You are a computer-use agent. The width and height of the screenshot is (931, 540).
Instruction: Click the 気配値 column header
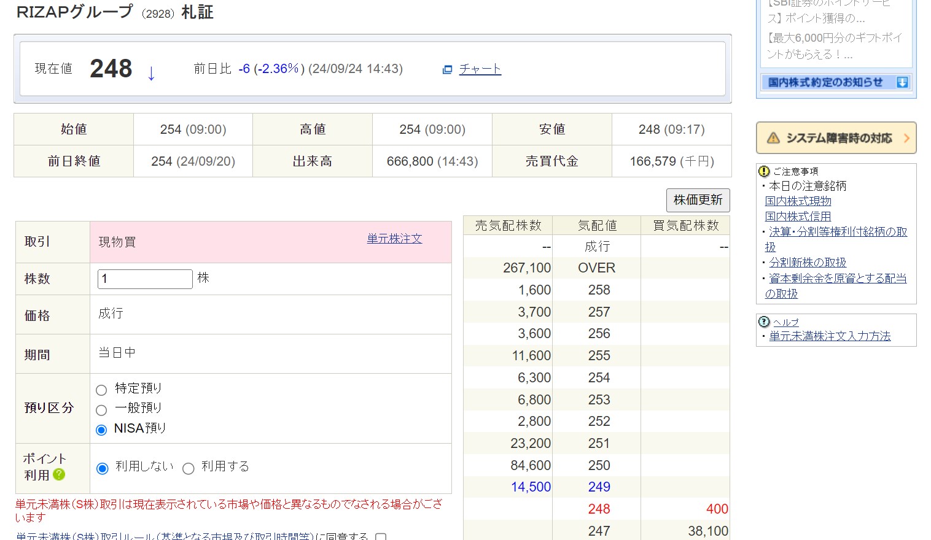[x=597, y=226]
